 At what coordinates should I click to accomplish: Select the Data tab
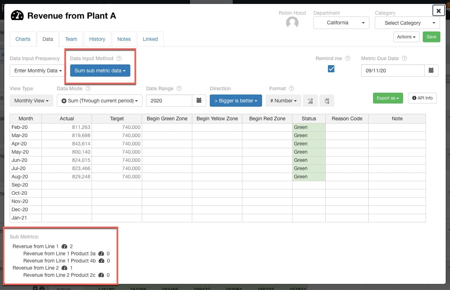point(48,39)
